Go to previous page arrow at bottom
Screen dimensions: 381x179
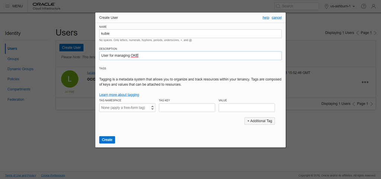(x=353, y=104)
